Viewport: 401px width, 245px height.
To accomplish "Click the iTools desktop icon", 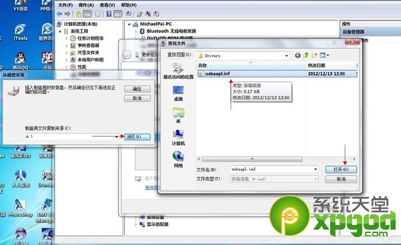I will (x=20, y=32).
